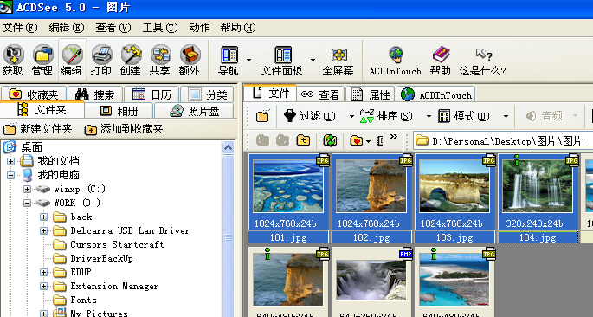Click the 打印 (Print) printer icon
593x317 pixels.
coord(101,55)
